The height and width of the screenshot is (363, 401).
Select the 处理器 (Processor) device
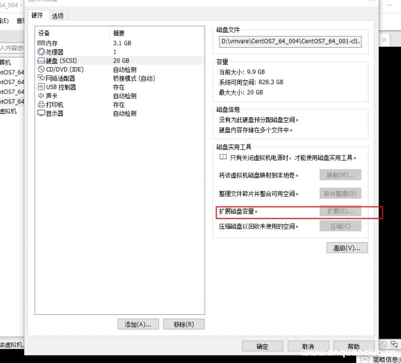click(52, 52)
